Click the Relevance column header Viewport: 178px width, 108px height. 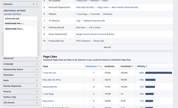pos(91,66)
